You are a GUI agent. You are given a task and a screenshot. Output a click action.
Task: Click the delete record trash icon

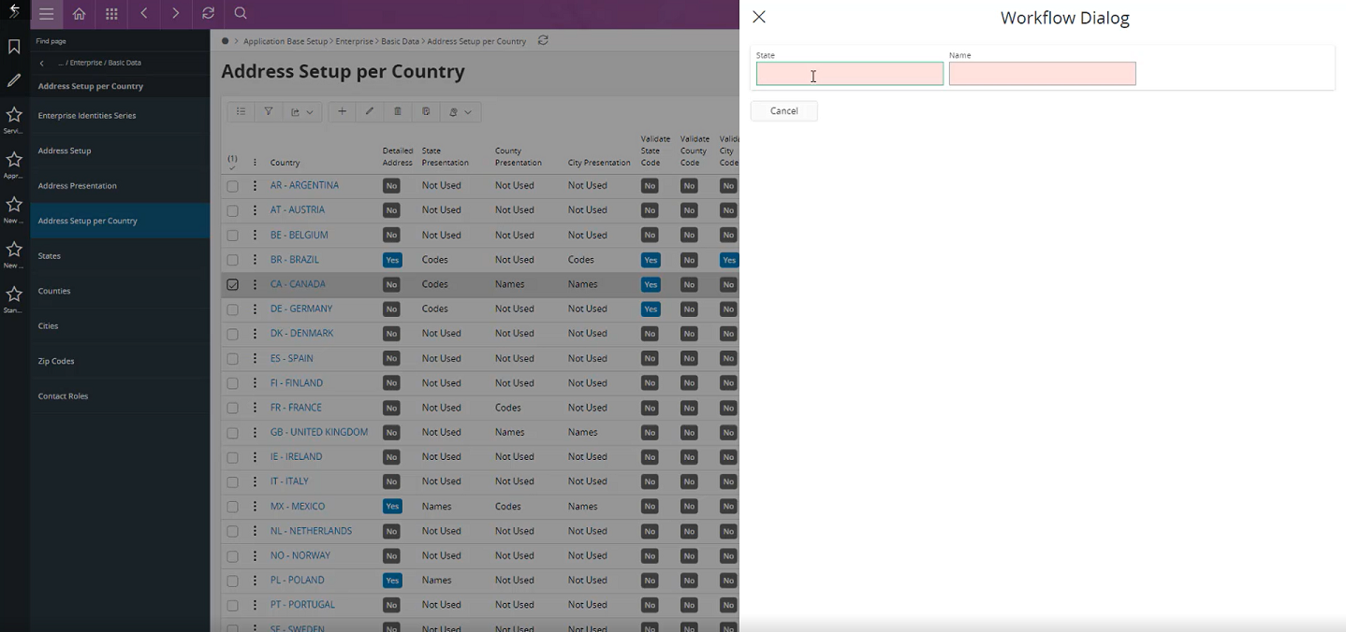pos(397,111)
